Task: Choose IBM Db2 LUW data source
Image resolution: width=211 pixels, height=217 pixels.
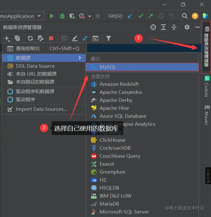Action: pyautogui.click(x=142, y=196)
